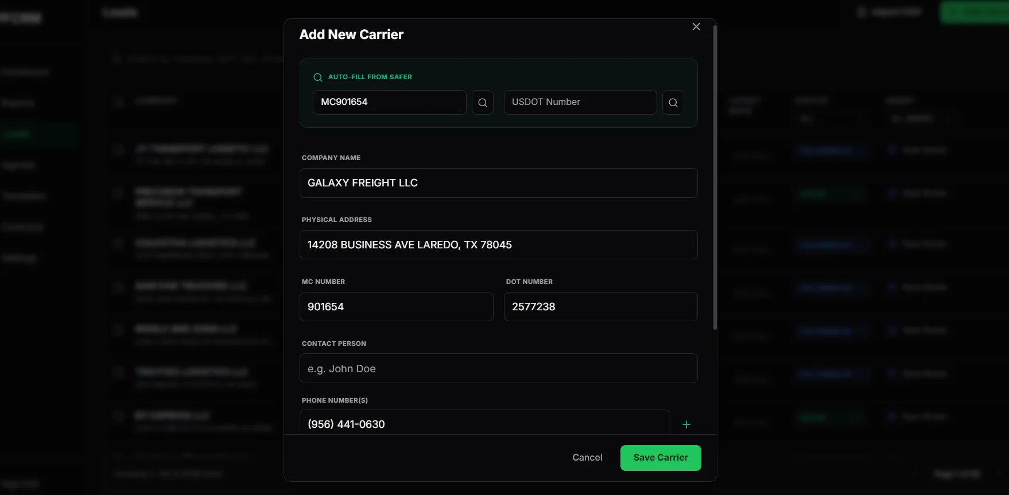
Task: Focus the MC901654 auto-fill input
Action: pyautogui.click(x=390, y=102)
